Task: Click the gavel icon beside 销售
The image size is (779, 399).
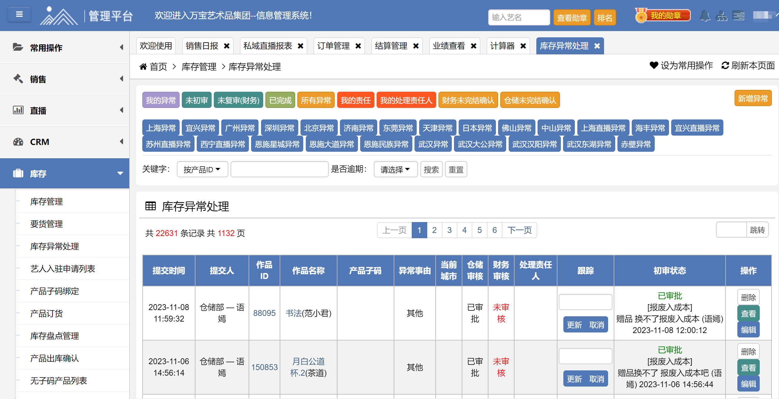Action: tap(18, 79)
